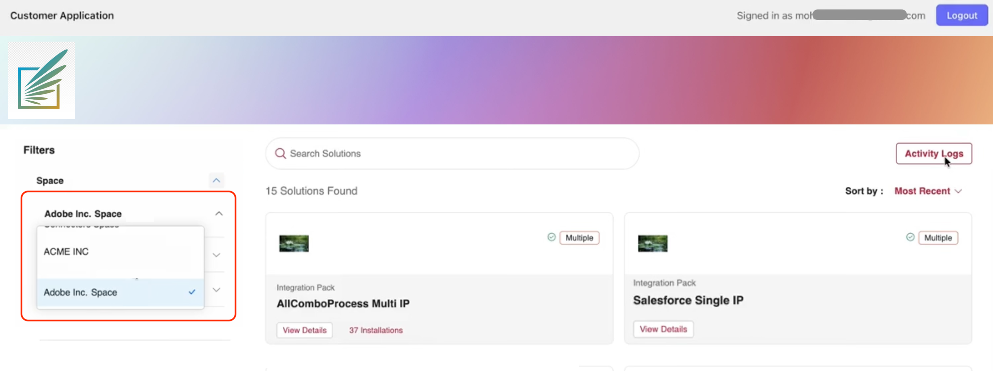Click the AllComboProcess Multi IP title
The width and height of the screenshot is (993, 371).
click(343, 304)
